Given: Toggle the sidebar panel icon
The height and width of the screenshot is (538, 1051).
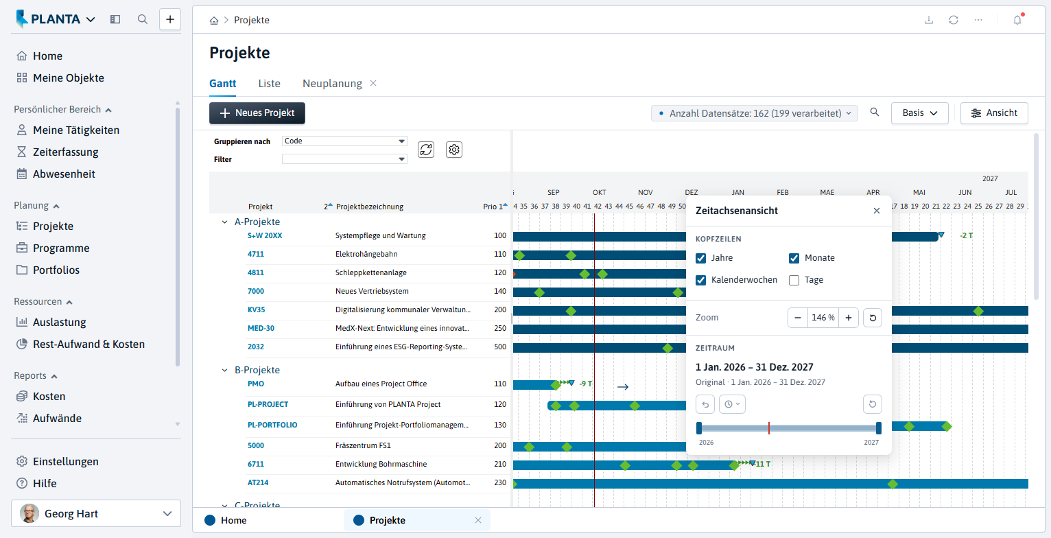Looking at the screenshot, I should pos(115,19).
